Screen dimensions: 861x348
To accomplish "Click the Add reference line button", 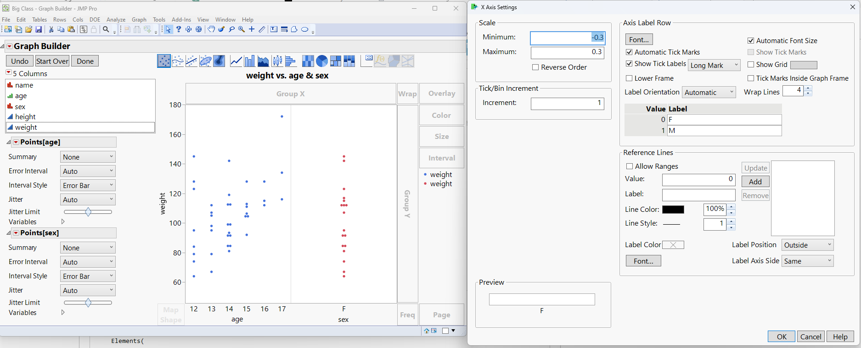I will coord(755,182).
